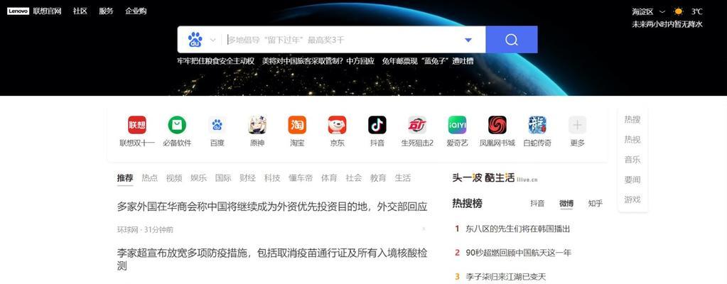Click the 3℃ temperature reading
727x284 pixels.
click(697, 11)
